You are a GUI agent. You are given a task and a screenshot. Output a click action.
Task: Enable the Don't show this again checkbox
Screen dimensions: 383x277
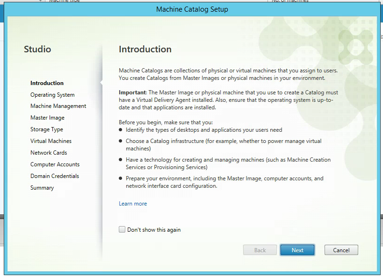click(122, 229)
